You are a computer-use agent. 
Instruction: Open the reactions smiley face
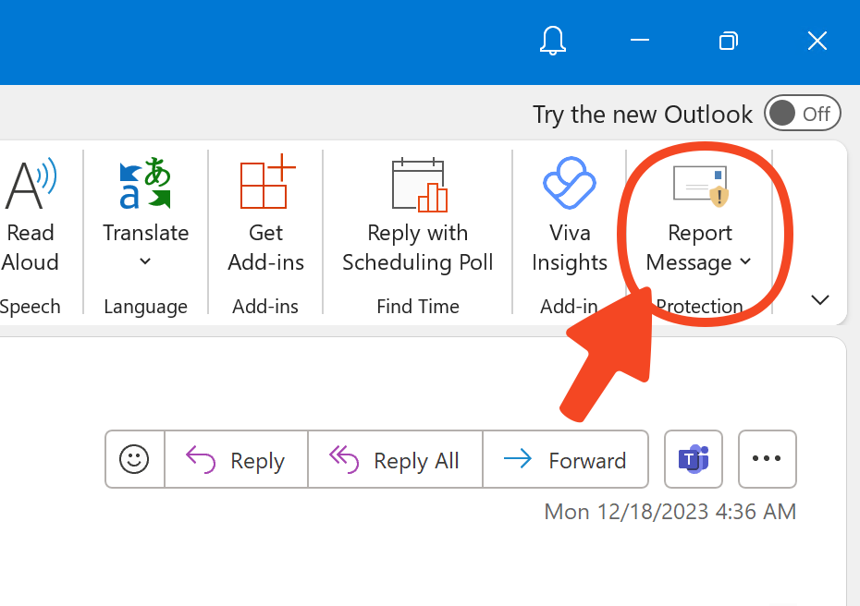pos(134,459)
